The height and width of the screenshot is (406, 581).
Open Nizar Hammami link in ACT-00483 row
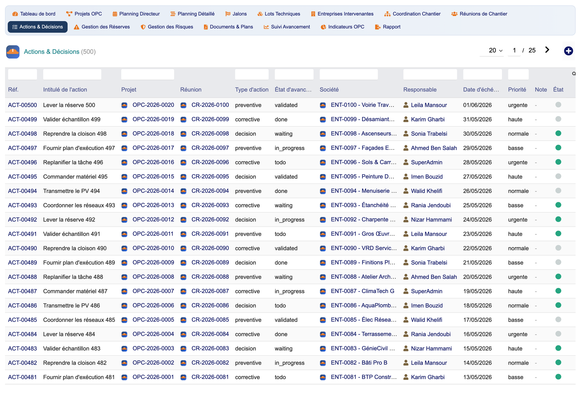[x=431, y=348]
